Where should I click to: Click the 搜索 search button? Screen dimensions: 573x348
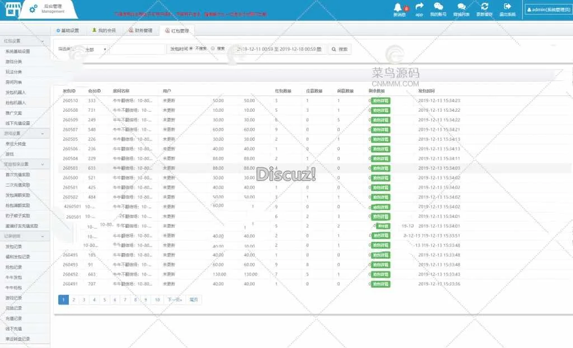[340, 49]
